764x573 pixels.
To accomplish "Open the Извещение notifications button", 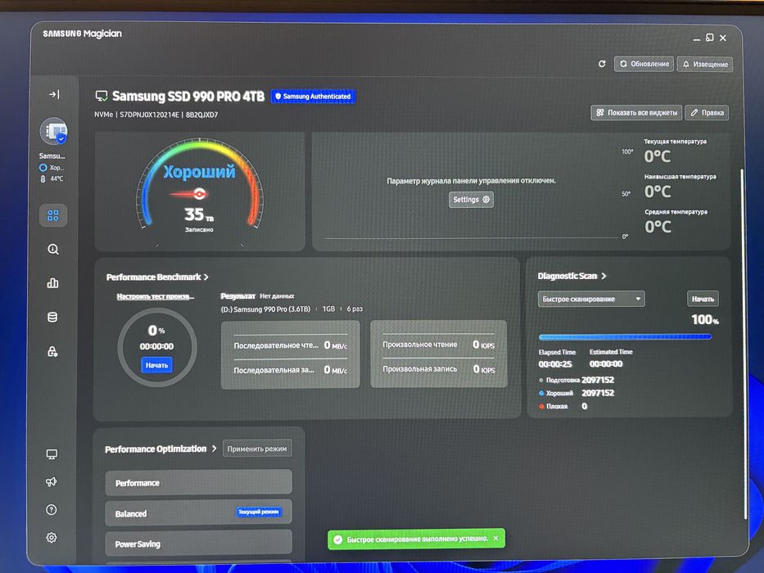I will tap(704, 64).
